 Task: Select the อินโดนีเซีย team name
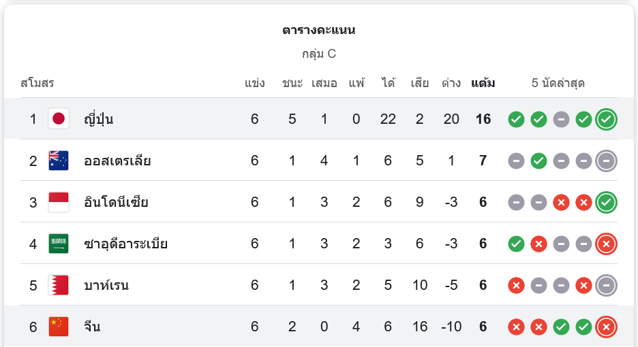pos(116,202)
